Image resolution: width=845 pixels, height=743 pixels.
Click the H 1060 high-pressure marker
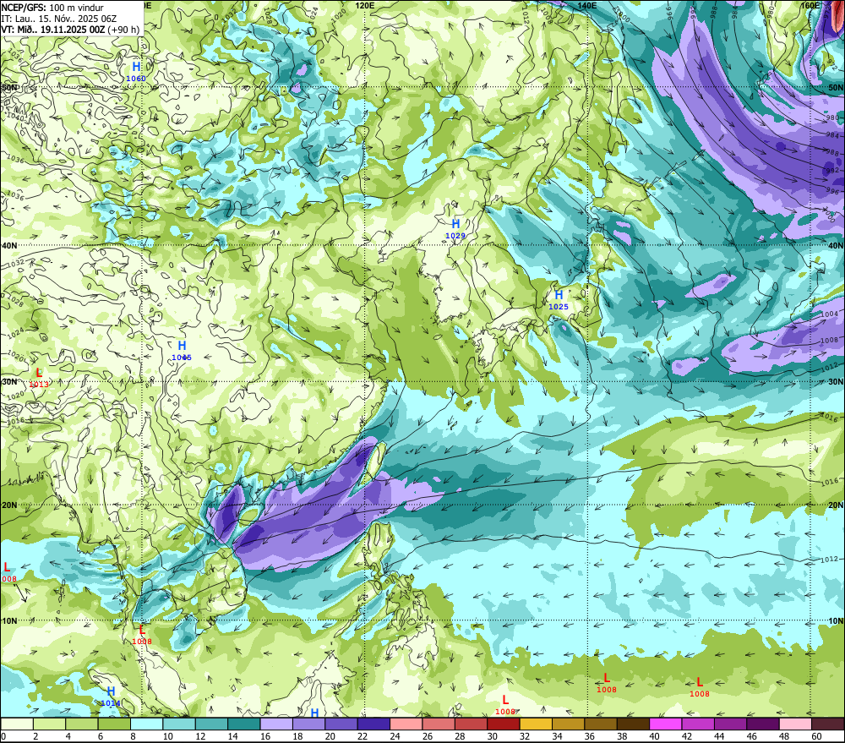coord(136,72)
